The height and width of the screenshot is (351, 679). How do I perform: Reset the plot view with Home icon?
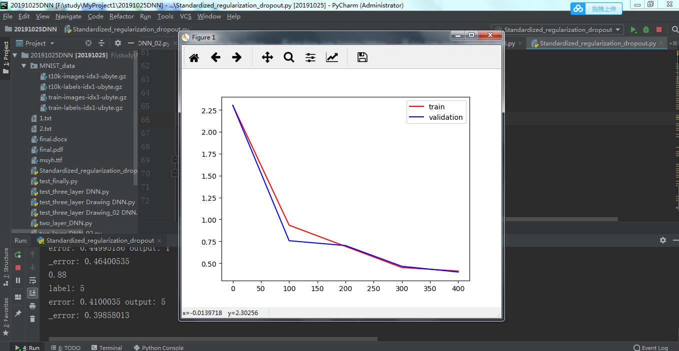pos(194,58)
